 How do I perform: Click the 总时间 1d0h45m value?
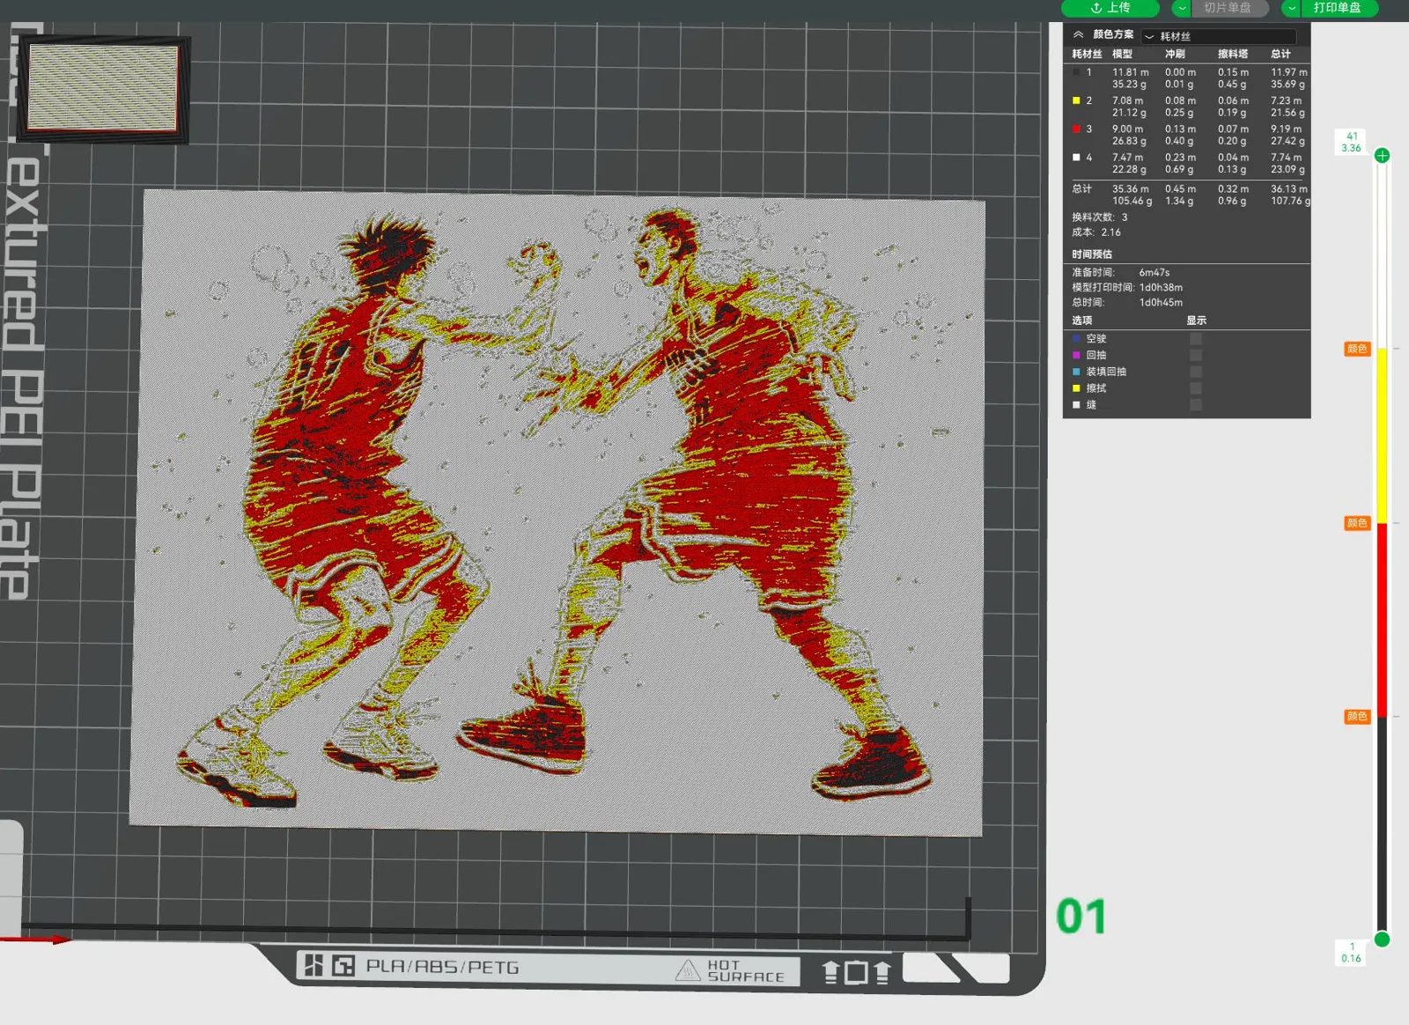[x=1161, y=302]
